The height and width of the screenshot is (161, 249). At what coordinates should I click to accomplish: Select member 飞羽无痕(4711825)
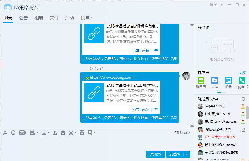221,129
